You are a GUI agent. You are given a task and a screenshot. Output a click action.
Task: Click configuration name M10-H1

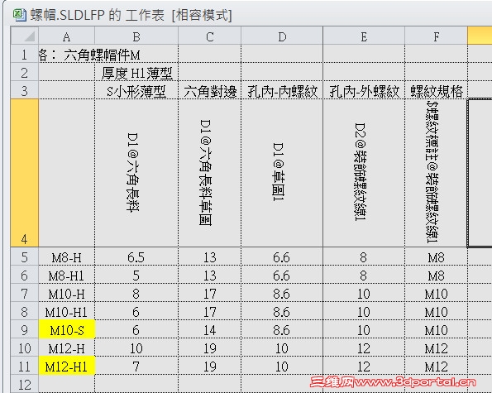click(x=66, y=312)
